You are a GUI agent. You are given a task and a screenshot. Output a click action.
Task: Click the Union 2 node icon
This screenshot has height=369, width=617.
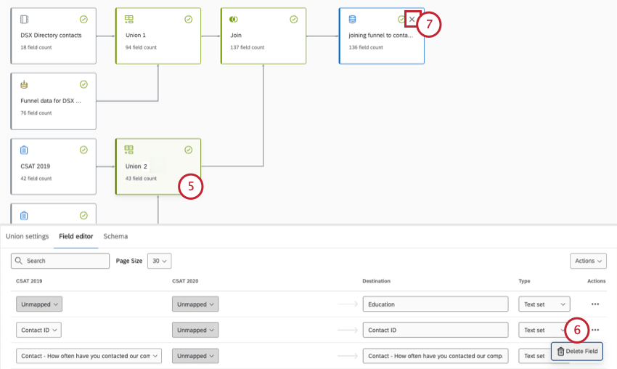point(129,150)
